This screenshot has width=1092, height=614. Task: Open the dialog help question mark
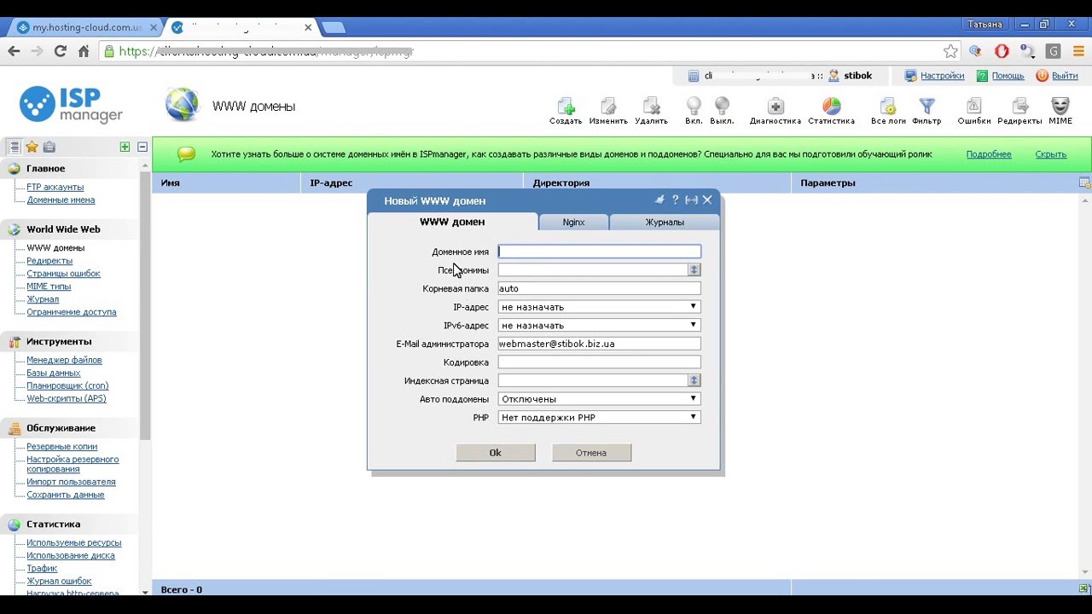(675, 200)
